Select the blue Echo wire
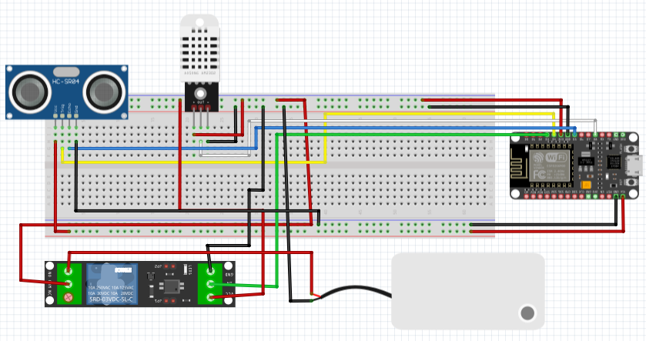Screen dimensions: 646x341 click(x=256, y=138)
